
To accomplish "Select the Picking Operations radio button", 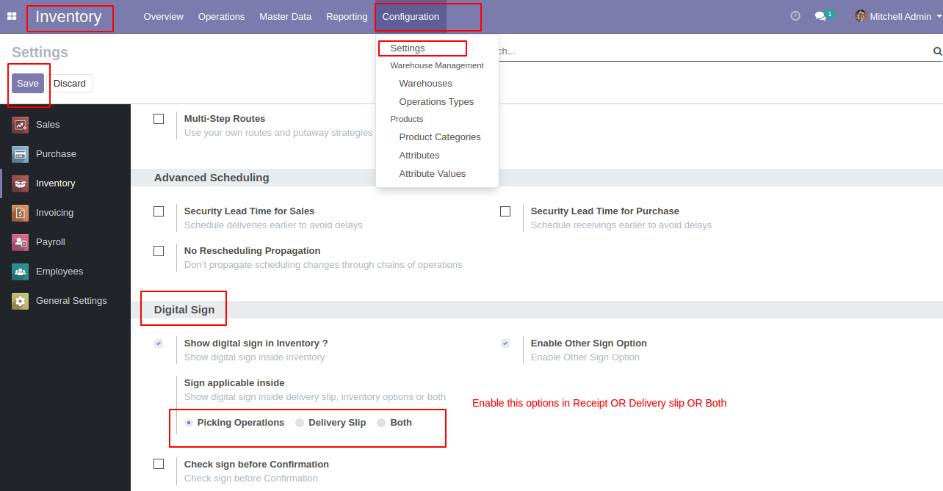I will [189, 423].
